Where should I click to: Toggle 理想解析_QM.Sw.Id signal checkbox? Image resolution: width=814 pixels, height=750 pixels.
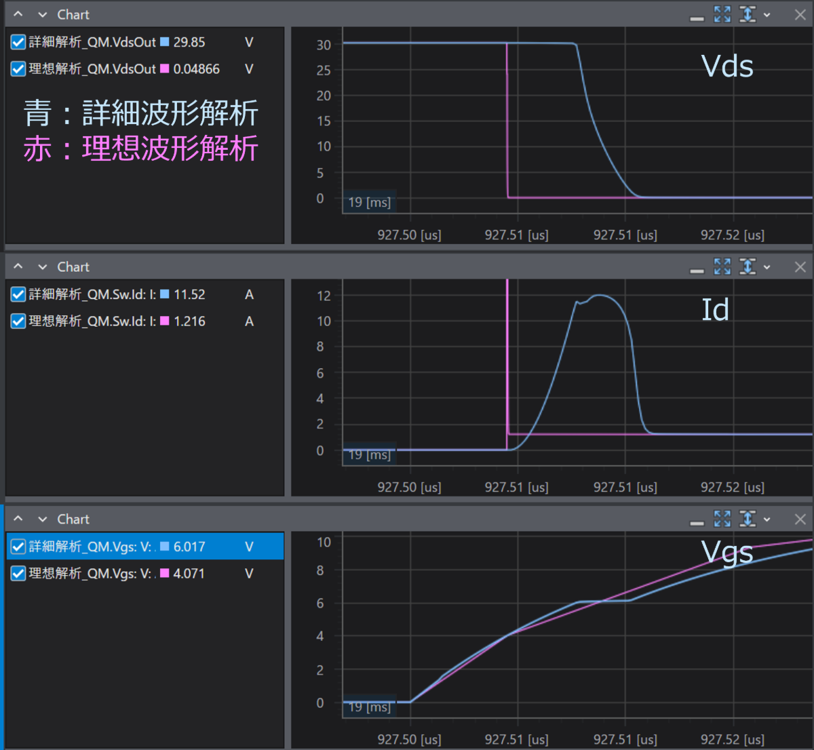(18, 321)
